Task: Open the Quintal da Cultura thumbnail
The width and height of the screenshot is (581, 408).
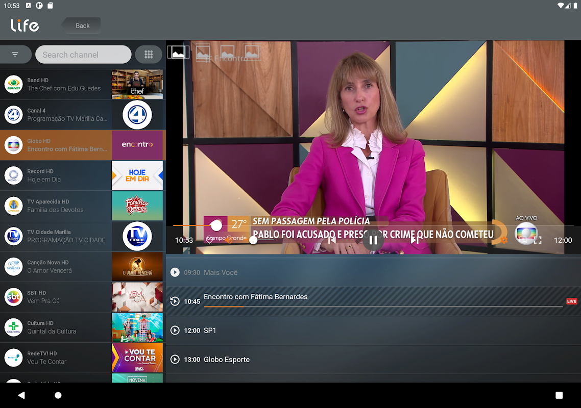Action: point(137,327)
